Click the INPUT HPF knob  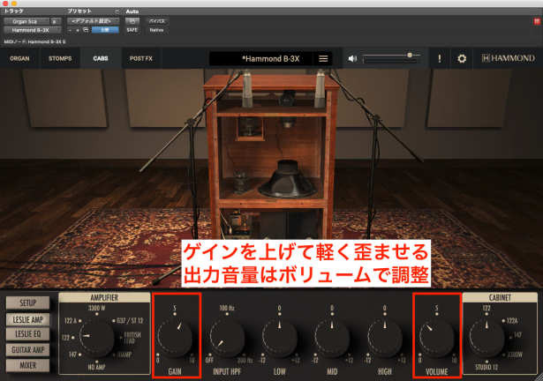tap(227, 338)
